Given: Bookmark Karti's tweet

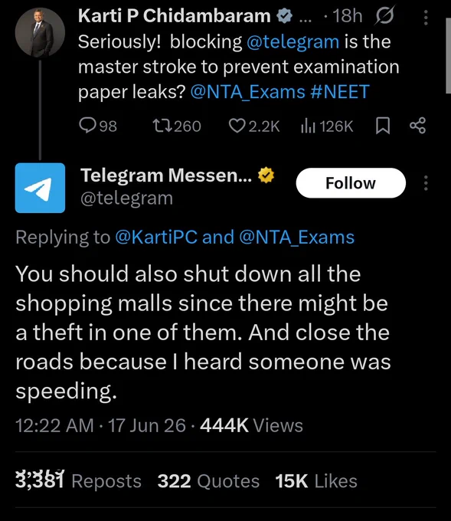Looking at the screenshot, I should coord(383,126).
